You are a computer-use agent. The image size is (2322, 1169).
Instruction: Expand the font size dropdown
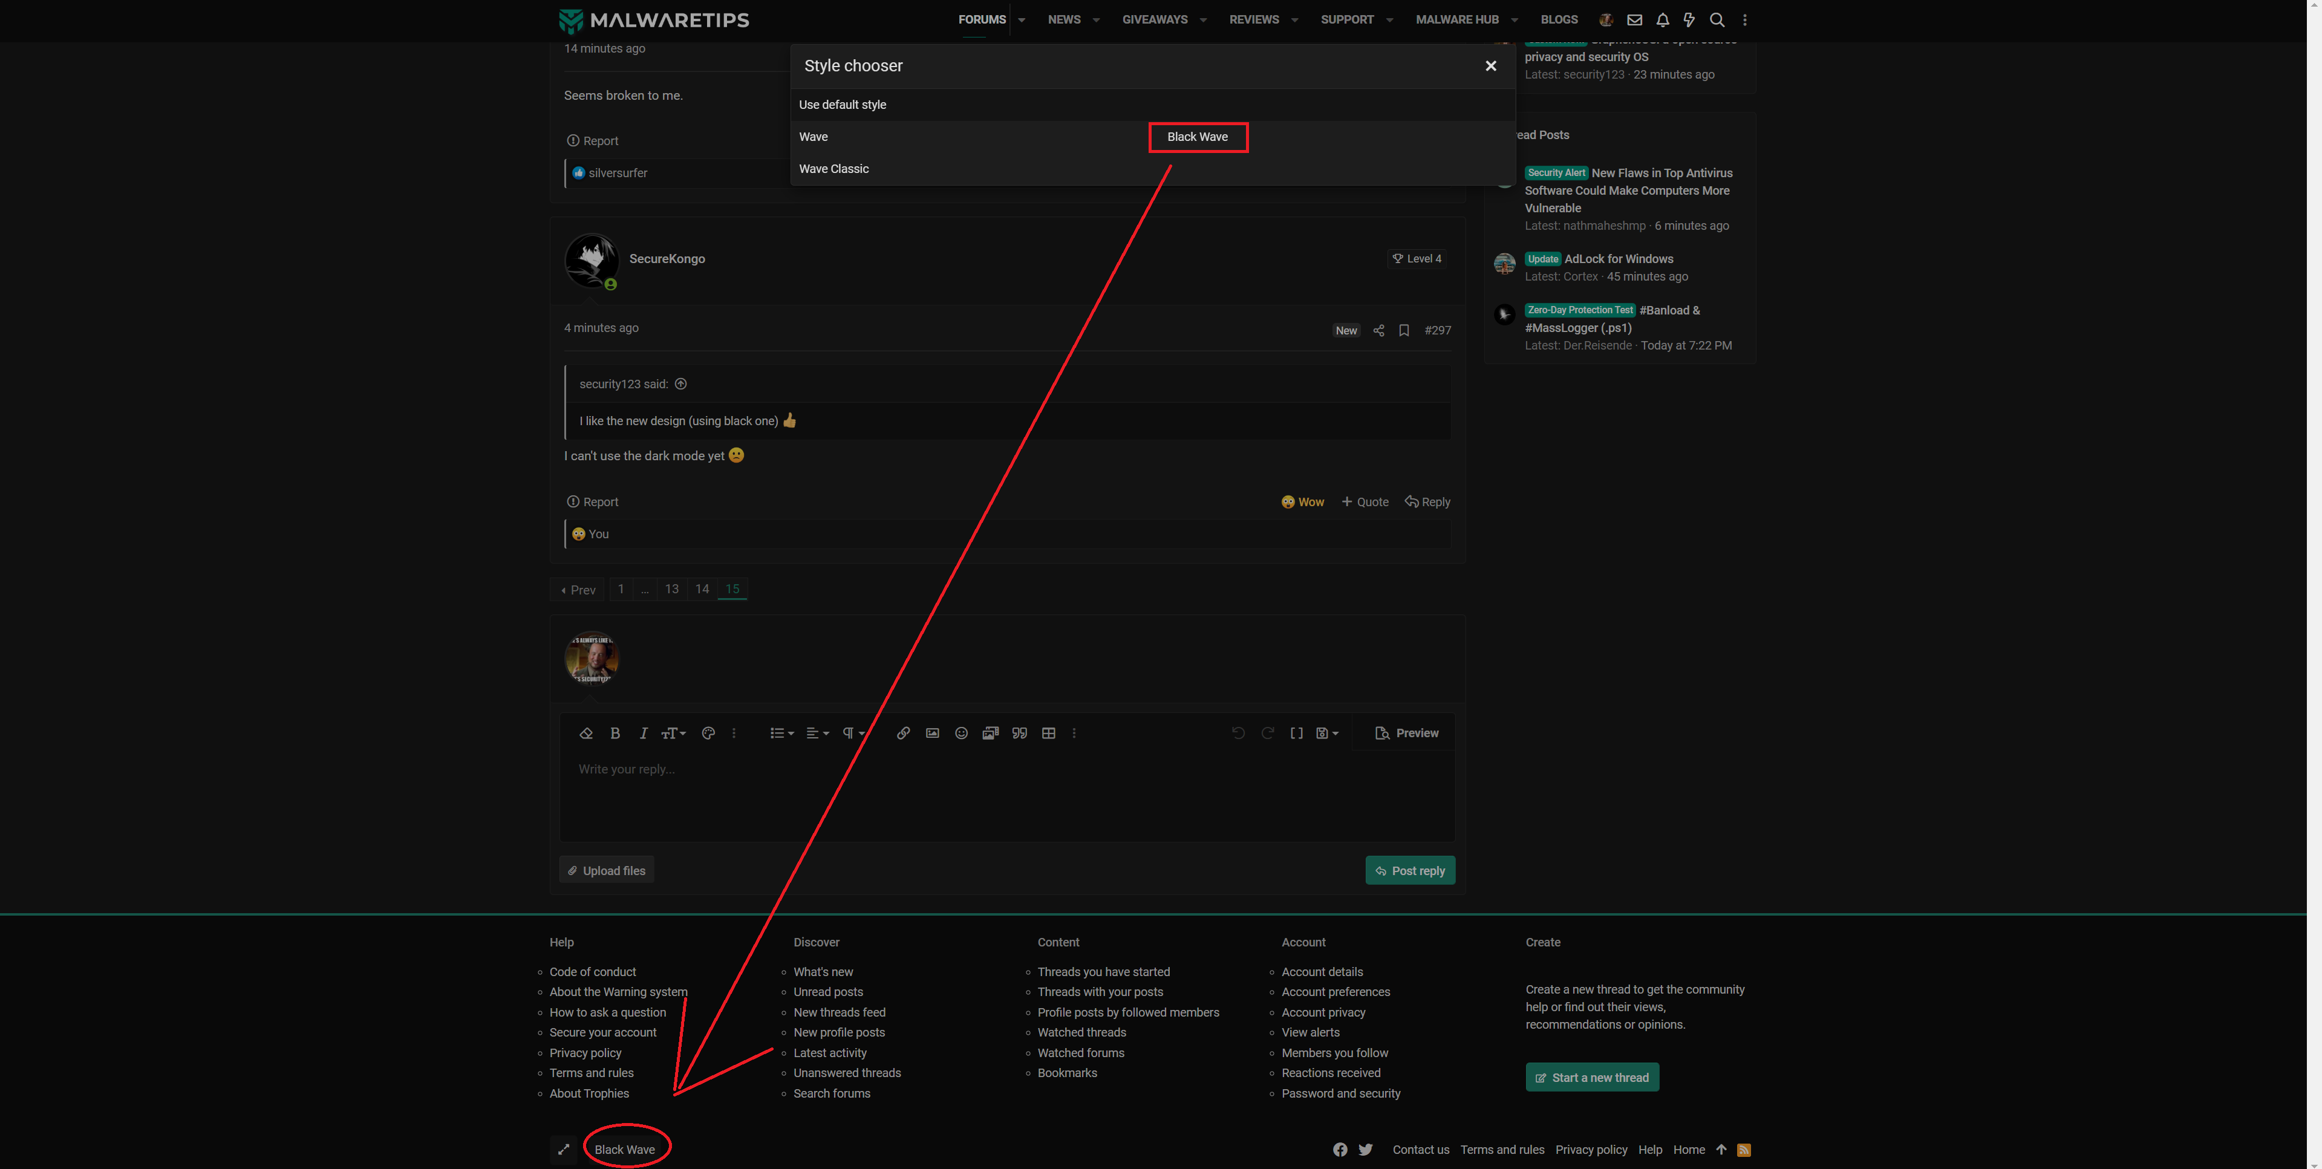pyautogui.click(x=673, y=733)
